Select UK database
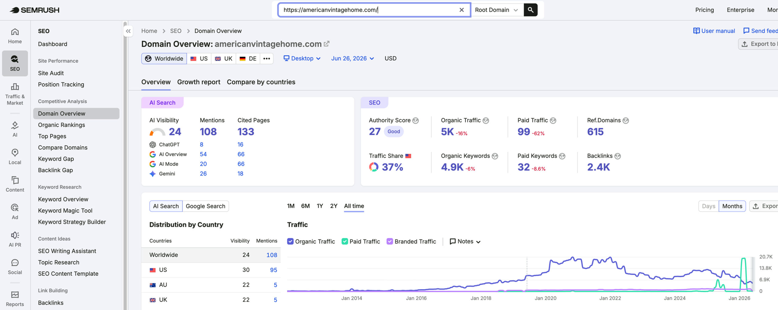 [x=224, y=59]
